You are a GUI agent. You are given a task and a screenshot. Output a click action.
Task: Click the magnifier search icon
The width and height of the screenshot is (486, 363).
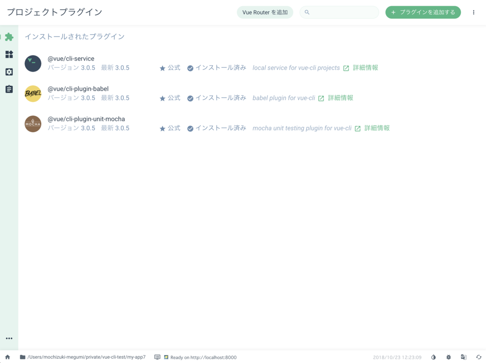click(x=307, y=12)
